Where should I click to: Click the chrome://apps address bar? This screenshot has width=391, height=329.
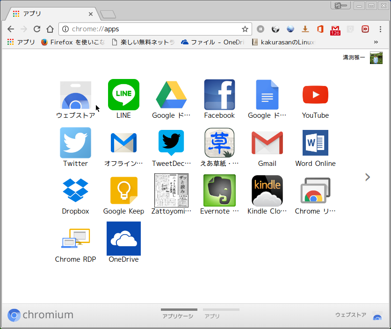(x=155, y=29)
